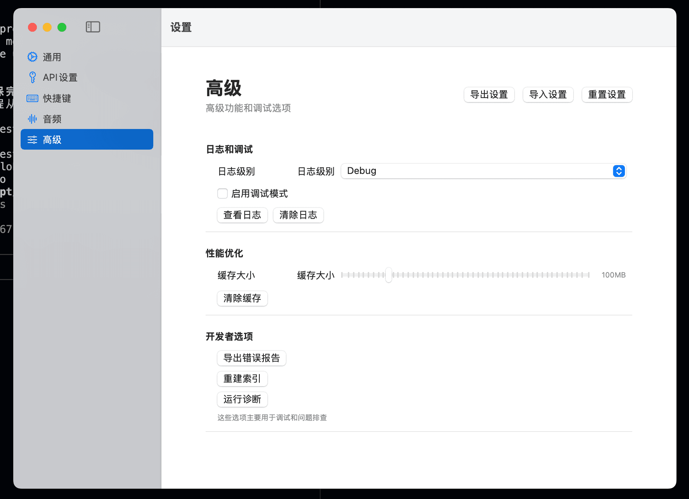Viewport: 689px width, 499px height.
Task: Click the 100MB cache size value
Action: tap(613, 275)
